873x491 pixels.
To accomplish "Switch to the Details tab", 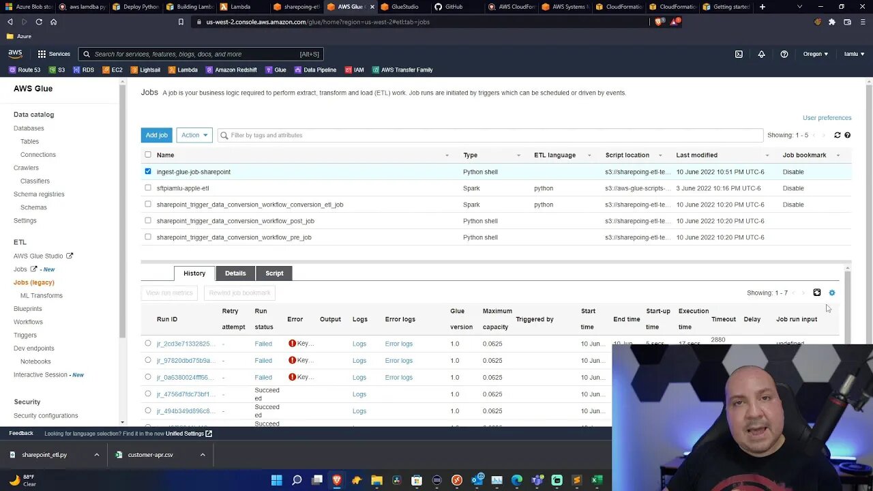I will click(235, 273).
